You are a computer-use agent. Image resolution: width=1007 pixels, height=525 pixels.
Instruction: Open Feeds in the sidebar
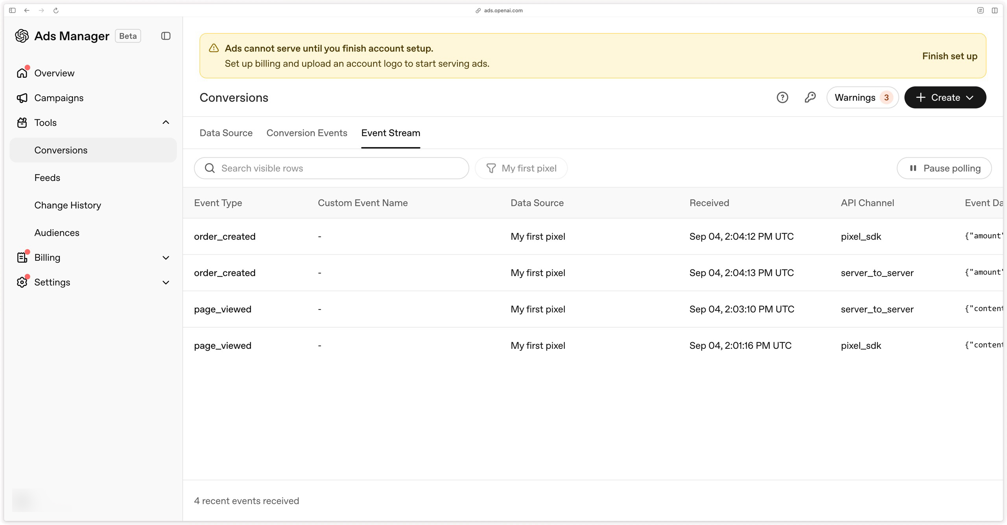click(x=47, y=178)
